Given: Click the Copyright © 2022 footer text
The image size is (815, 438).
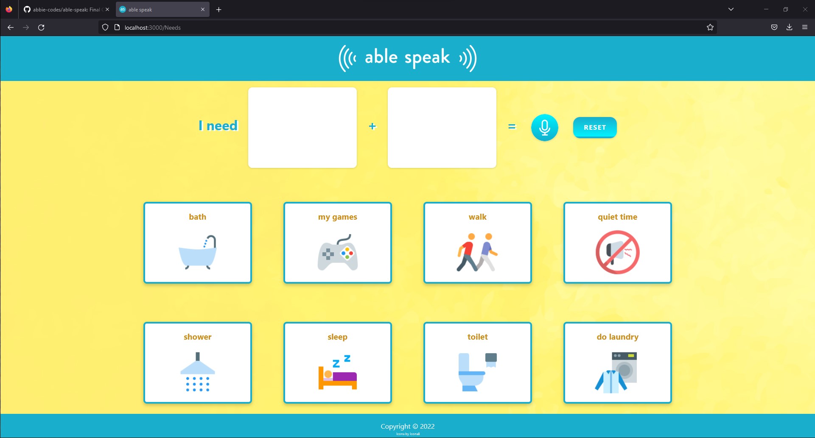Looking at the screenshot, I should 408,426.
